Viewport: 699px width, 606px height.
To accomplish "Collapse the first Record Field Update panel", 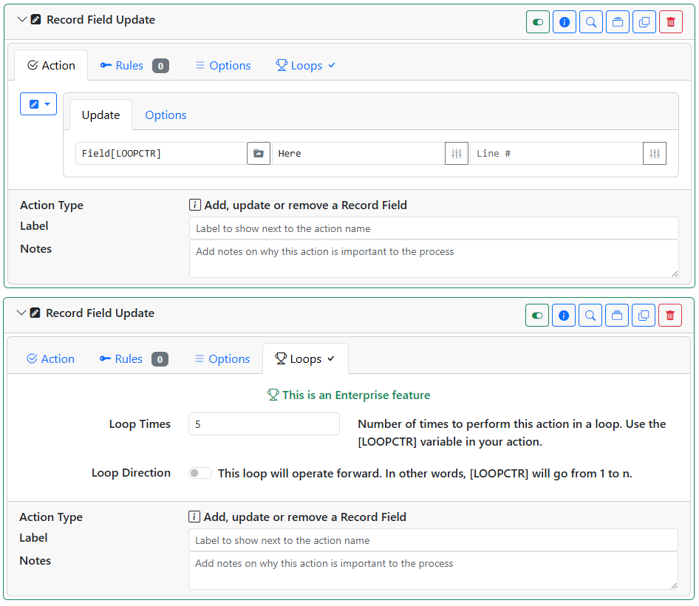I will click(x=22, y=20).
